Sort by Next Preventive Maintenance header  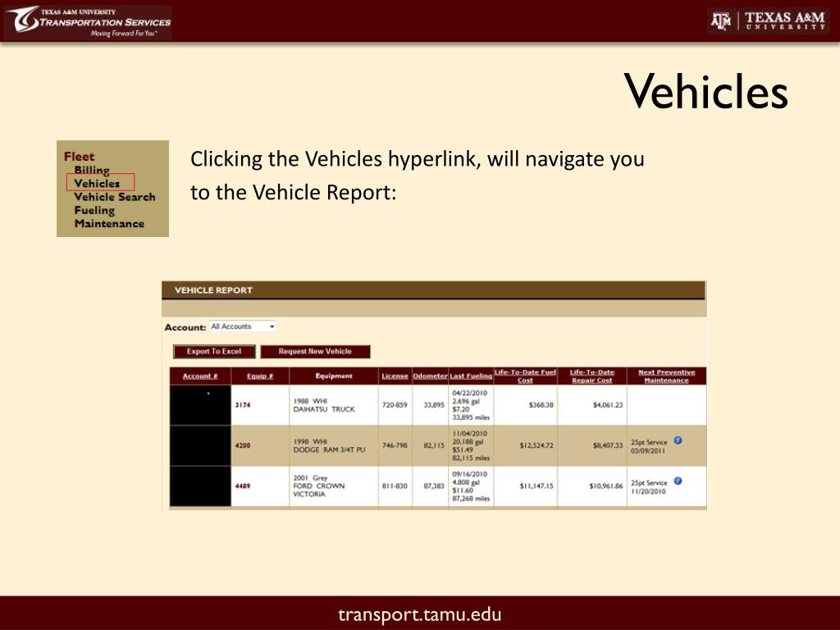click(666, 376)
